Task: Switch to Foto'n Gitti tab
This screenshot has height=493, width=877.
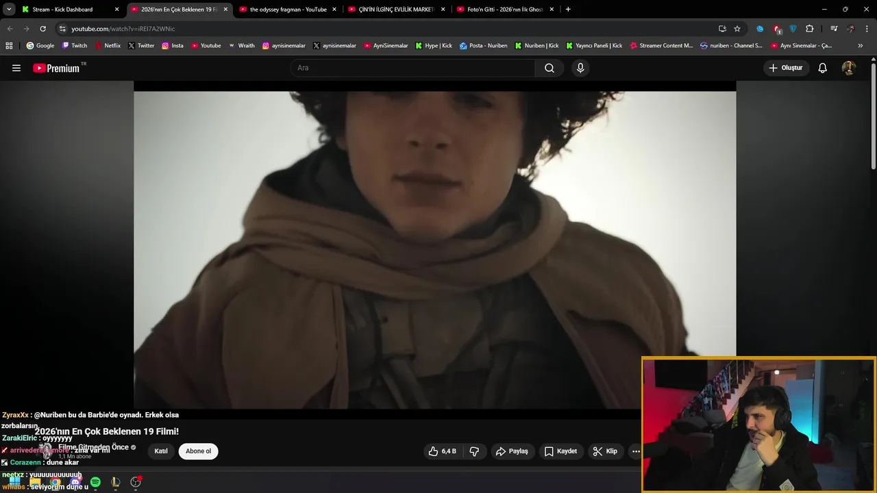Action: click(505, 10)
